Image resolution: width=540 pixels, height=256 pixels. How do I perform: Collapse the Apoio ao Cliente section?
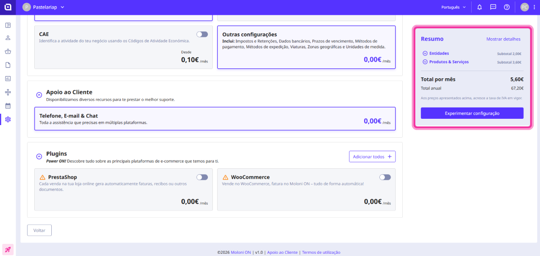(39, 95)
